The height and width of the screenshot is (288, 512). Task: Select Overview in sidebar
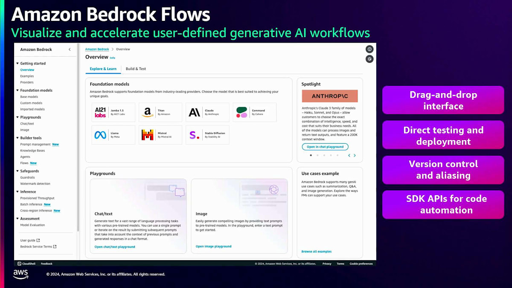(x=27, y=70)
